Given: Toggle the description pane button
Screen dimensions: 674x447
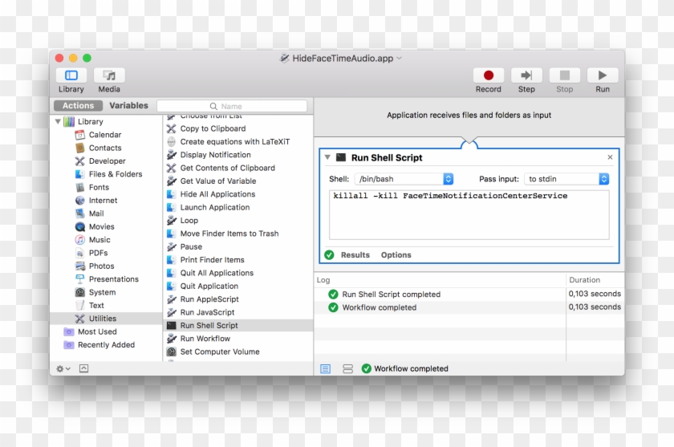Looking at the screenshot, I should point(83,368).
